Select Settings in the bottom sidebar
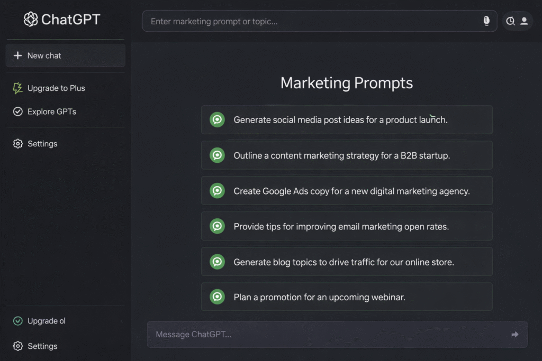 [42, 346]
